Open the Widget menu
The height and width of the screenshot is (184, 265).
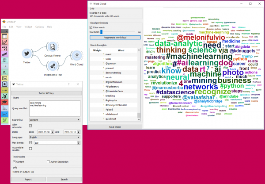tap(28, 27)
